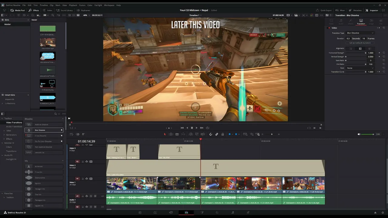Select the Trim Edit Mode tool
The height and width of the screenshot is (218, 388).
(x=171, y=134)
